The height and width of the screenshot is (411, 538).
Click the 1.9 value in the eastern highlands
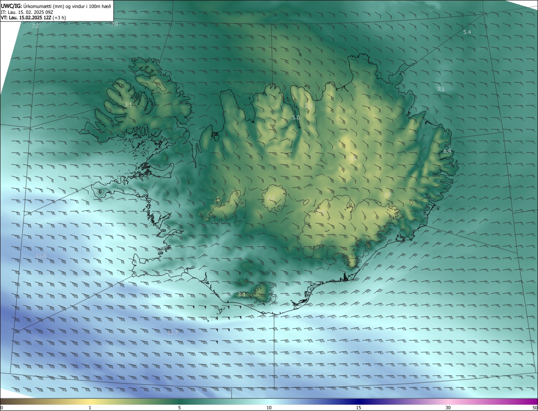[387, 195]
